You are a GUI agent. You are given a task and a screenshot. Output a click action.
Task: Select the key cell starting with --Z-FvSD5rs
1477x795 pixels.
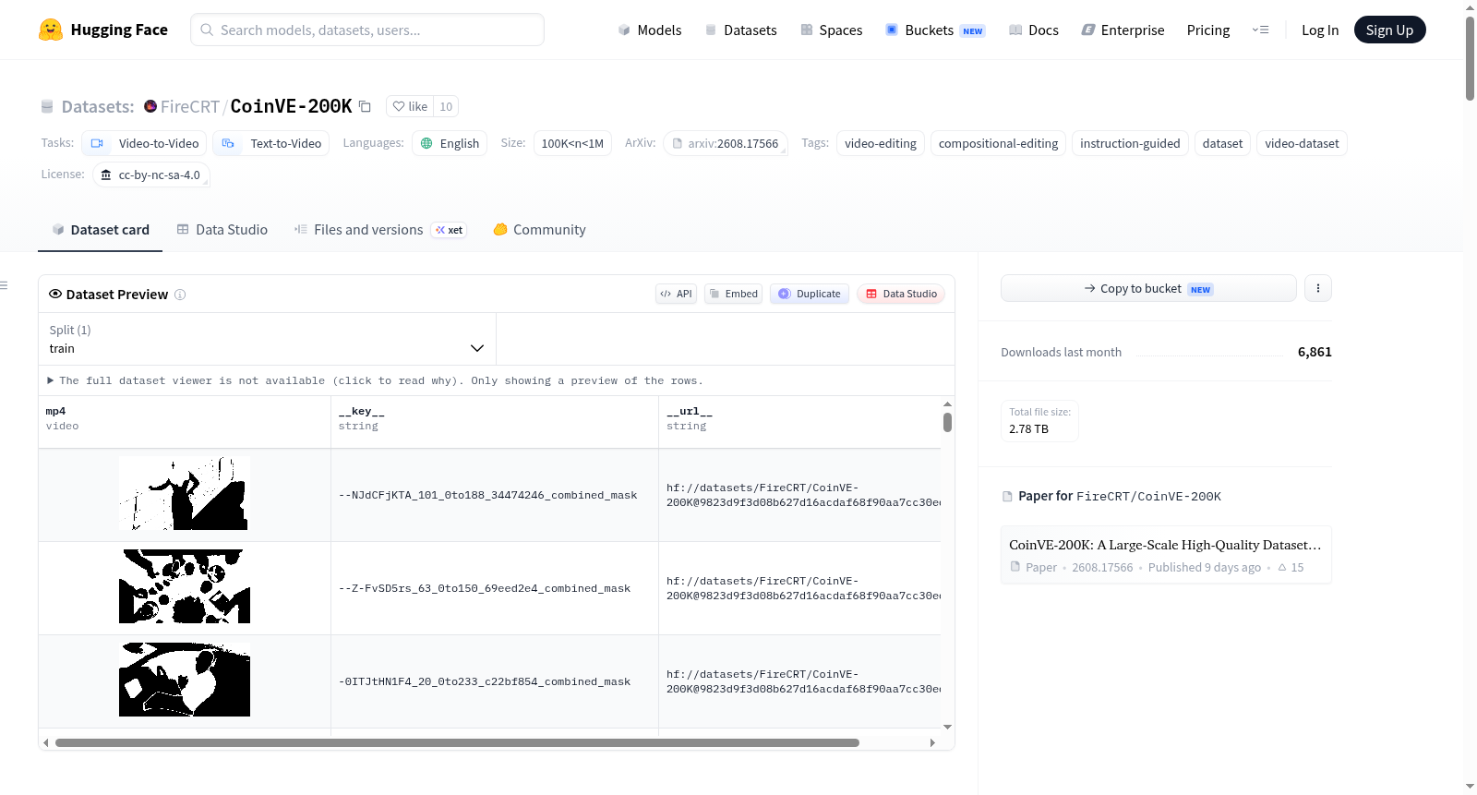(x=495, y=588)
